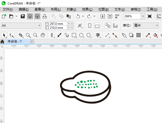Select the Interactive Fill bucket tool
The image size is (162, 123).
(x=155, y=35)
